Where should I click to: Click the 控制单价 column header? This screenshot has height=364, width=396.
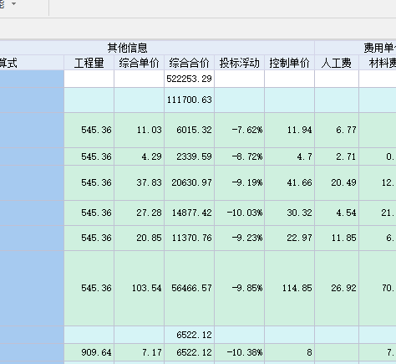point(290,63)
